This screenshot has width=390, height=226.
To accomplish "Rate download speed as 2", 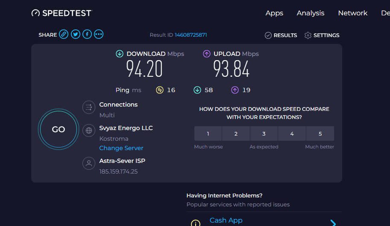I will (x=236, y=133).
